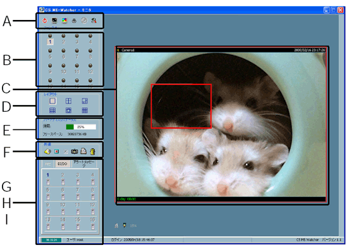This screenshot has width=350, height=248.
Task: Toggle DI/DO switch number 8
Action: [x=92, y=197]
